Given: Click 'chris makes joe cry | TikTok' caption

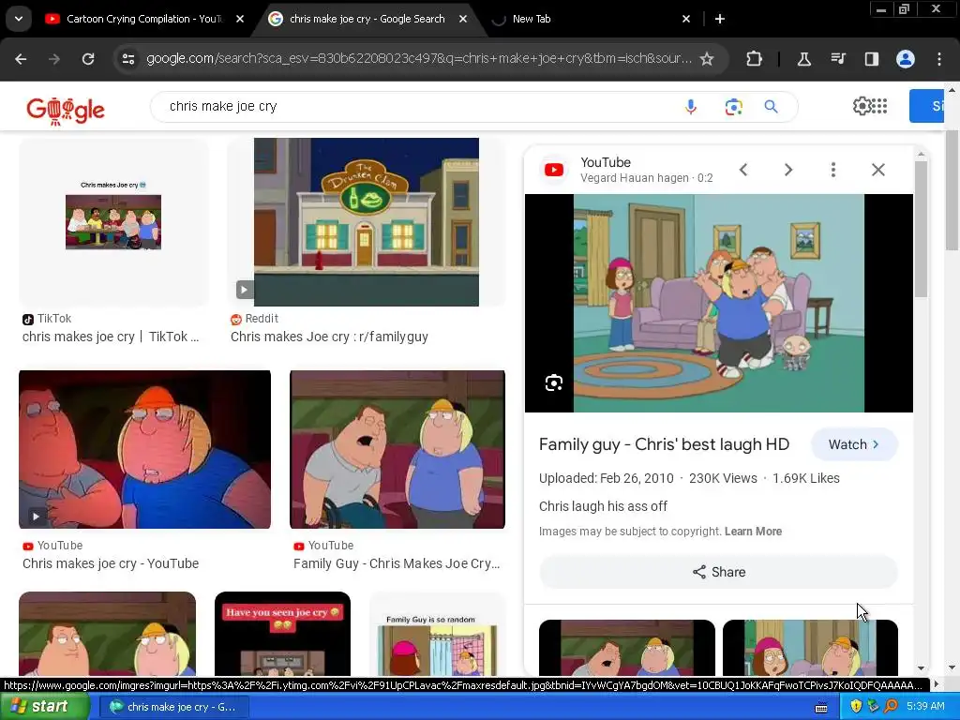Looking at the screenshot, I should pyautogui.click(x=111, y=337).
